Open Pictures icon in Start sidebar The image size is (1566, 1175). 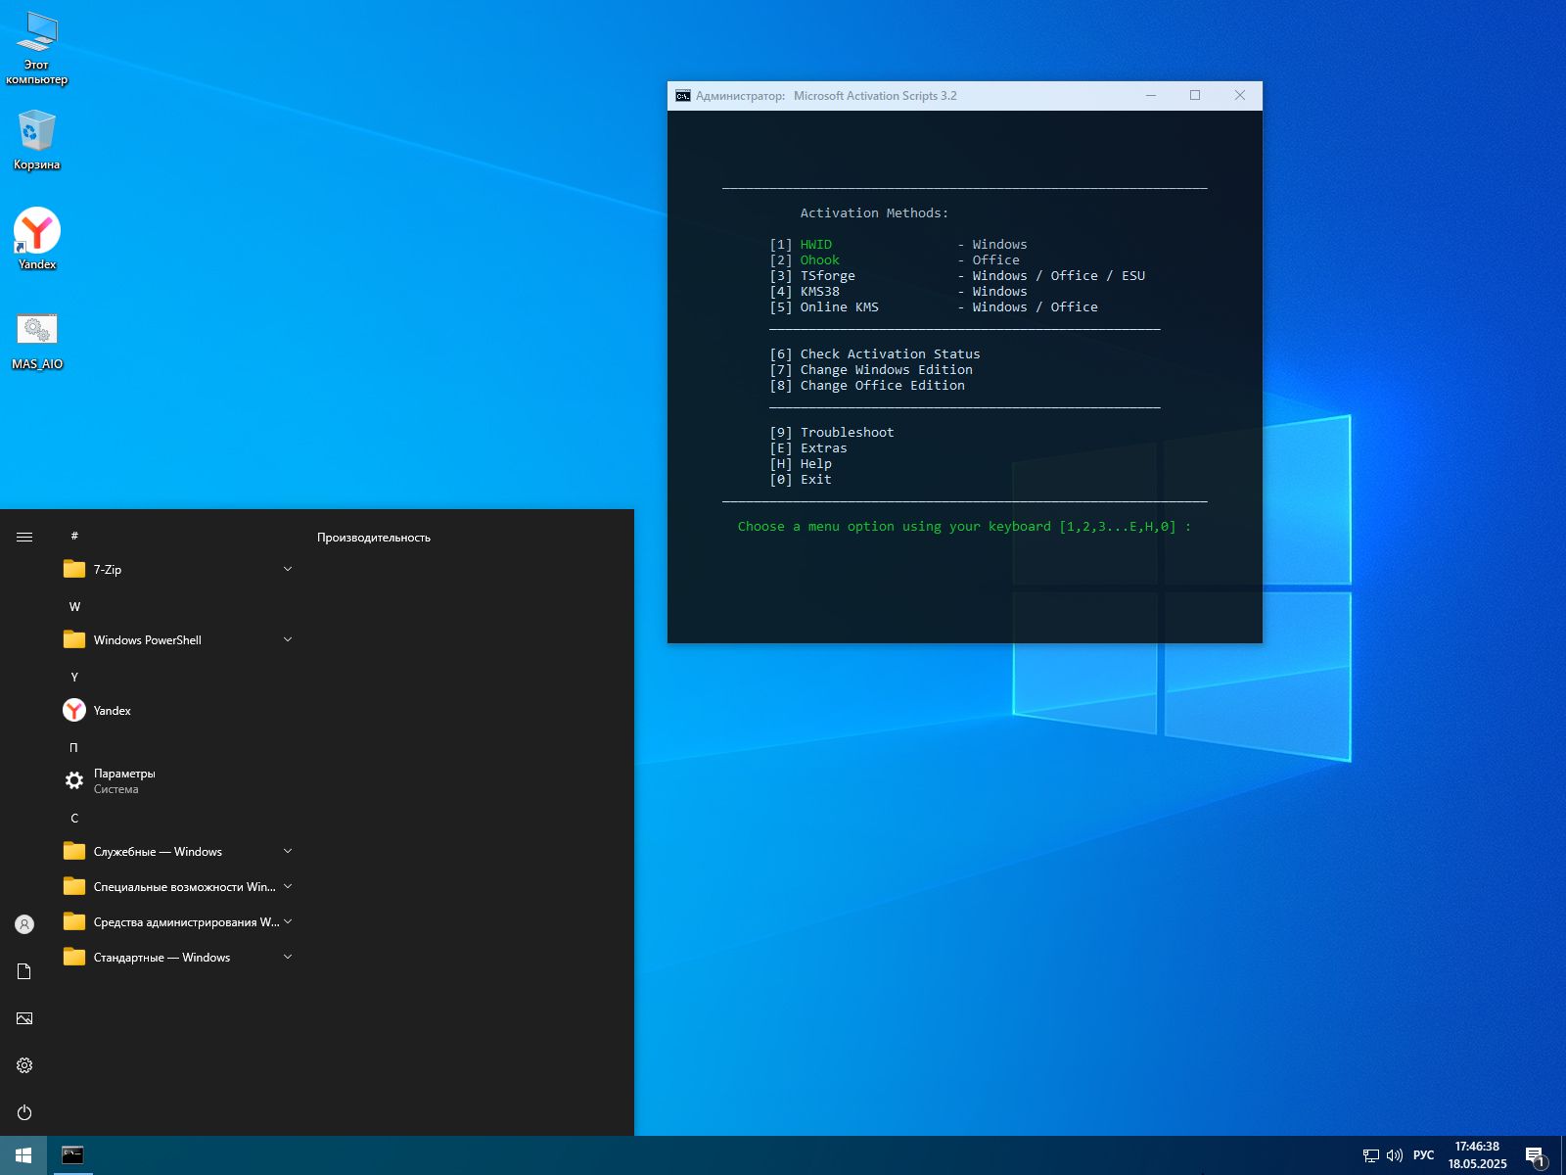24,1018
